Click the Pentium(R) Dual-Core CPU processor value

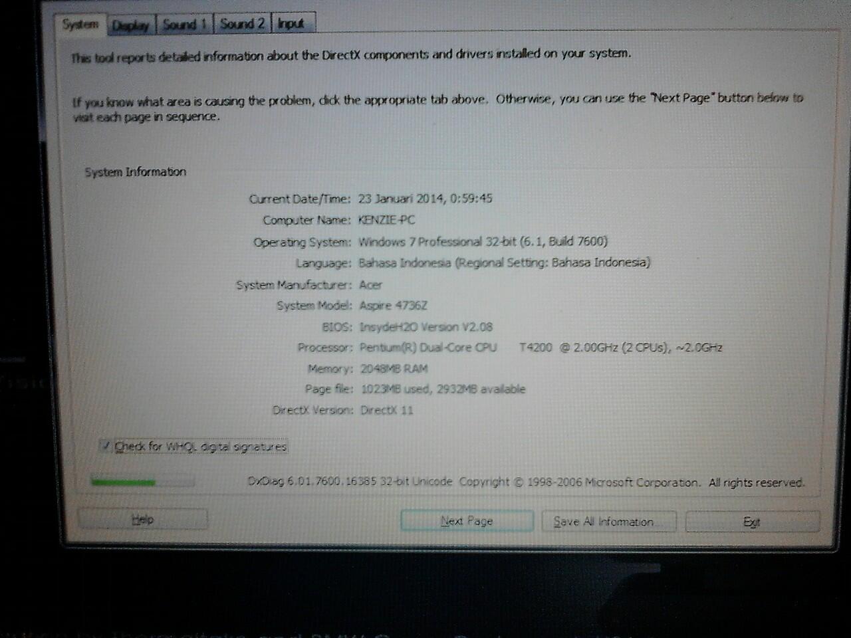[x=541, y=348]
